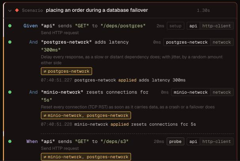Viewport: 240px width, 161px height.
Task: Select 'network' tag on the minio-network step
Action: [222, 92]
